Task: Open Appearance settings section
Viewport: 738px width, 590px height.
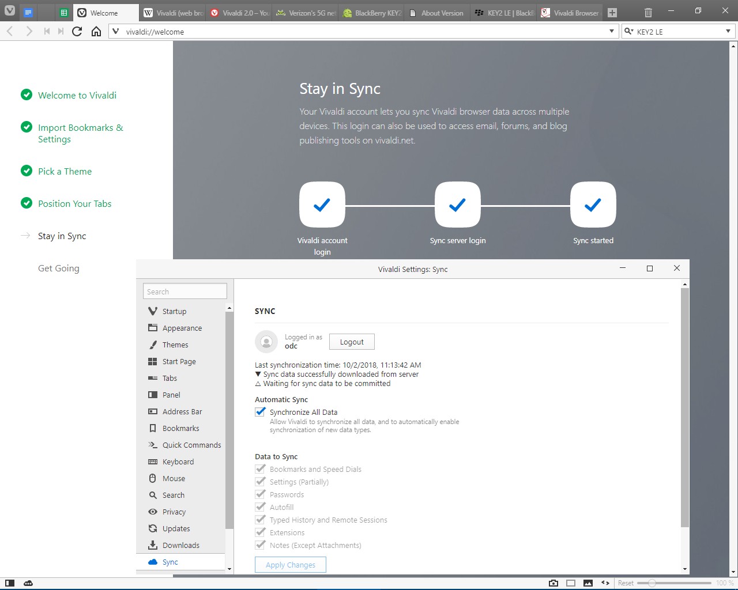Action: click(x=180, y=328)
